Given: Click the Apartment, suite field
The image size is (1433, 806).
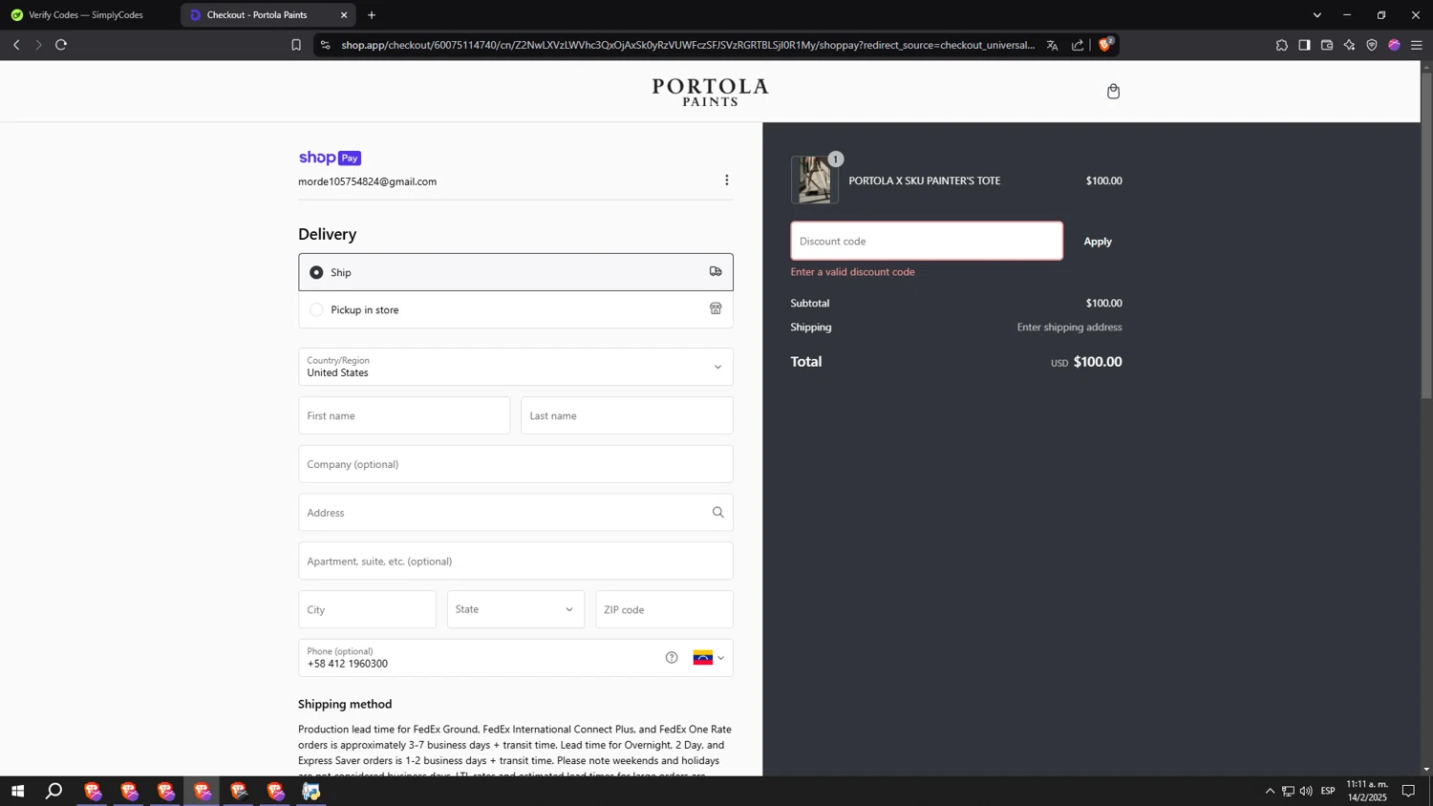Looking at the screenshot, I should coord(516,562).
